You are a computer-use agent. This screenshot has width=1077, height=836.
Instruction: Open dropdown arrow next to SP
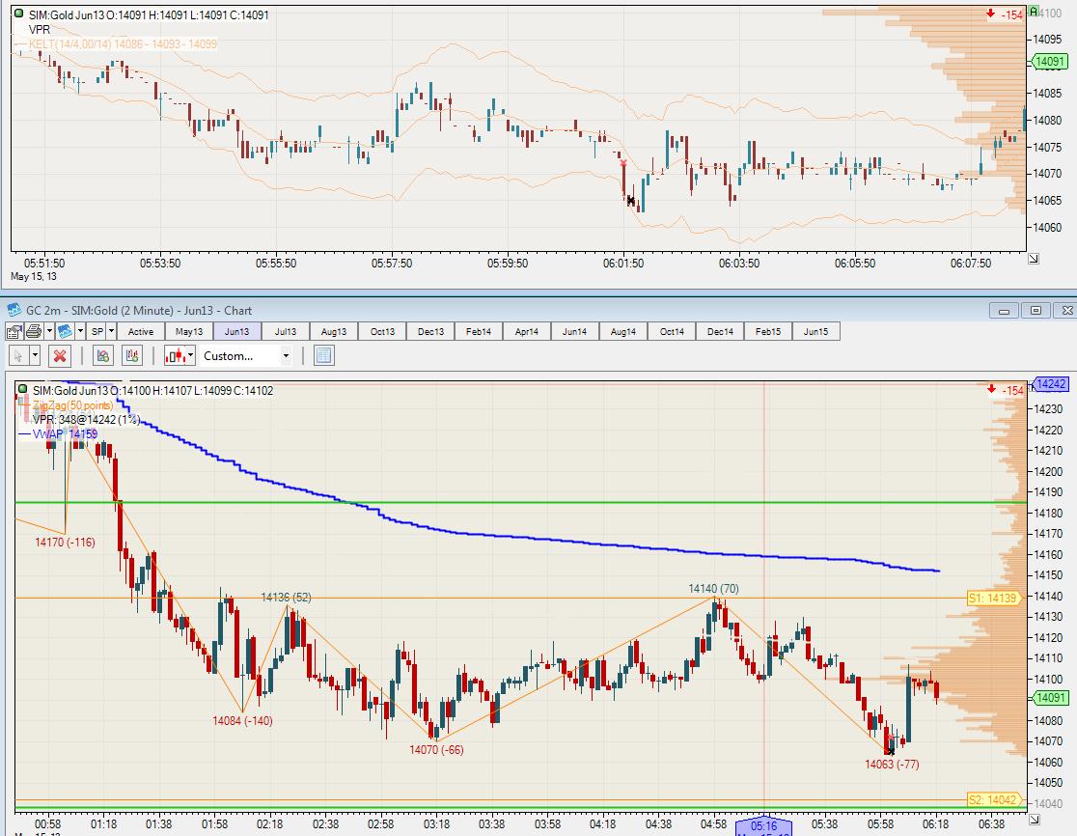tap(111, 331)
